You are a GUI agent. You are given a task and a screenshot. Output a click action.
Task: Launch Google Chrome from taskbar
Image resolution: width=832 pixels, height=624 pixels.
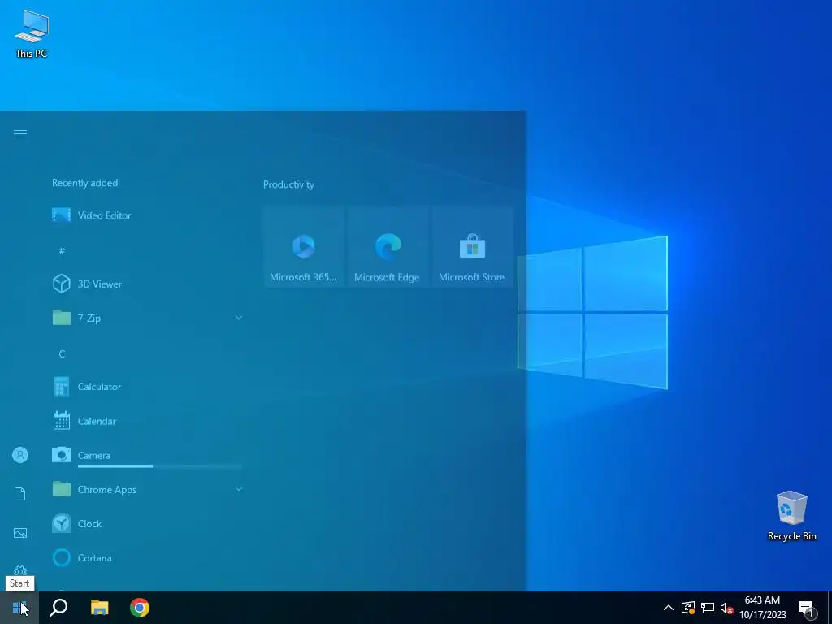pos(140,608)
